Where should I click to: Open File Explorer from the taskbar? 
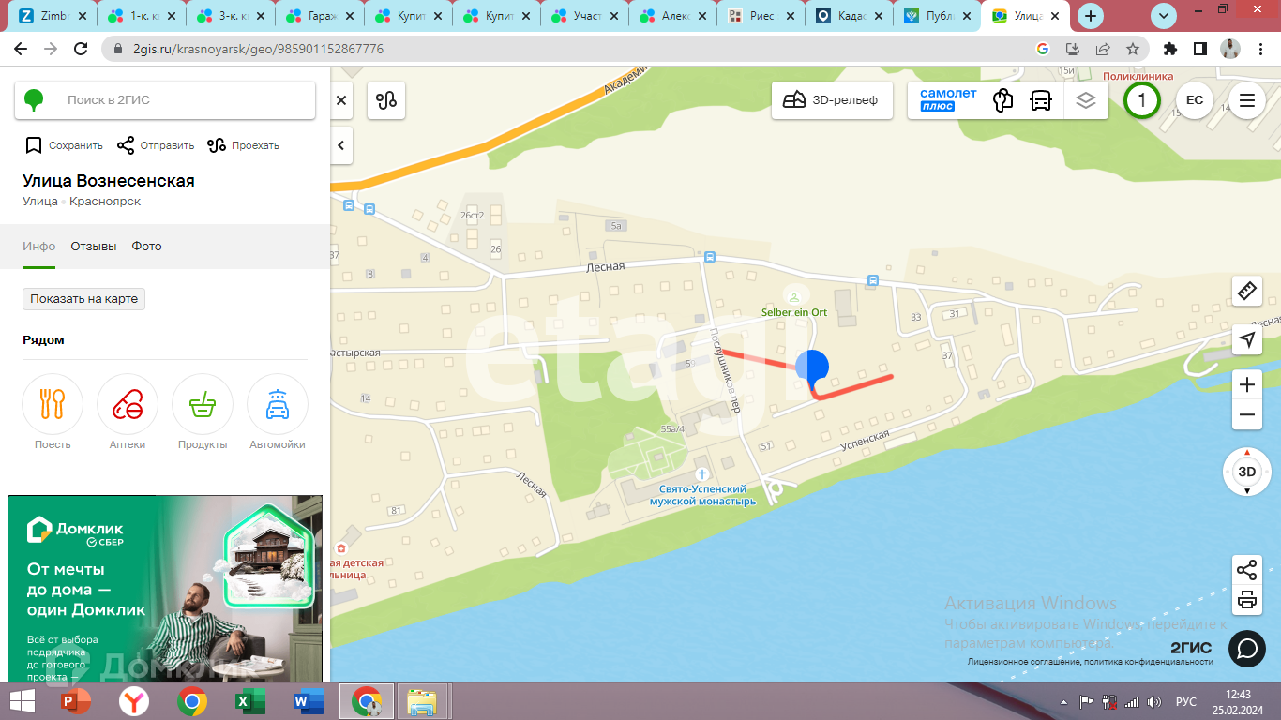tap(423, 701)
